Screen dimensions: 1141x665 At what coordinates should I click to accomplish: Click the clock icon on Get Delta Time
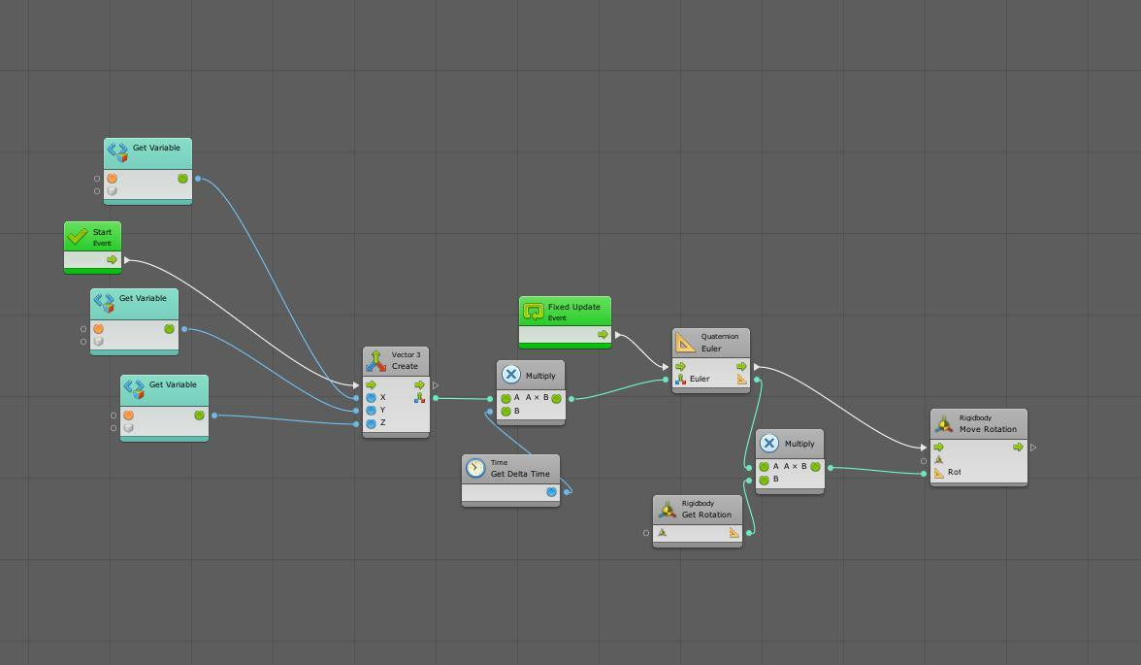(475, 468)
